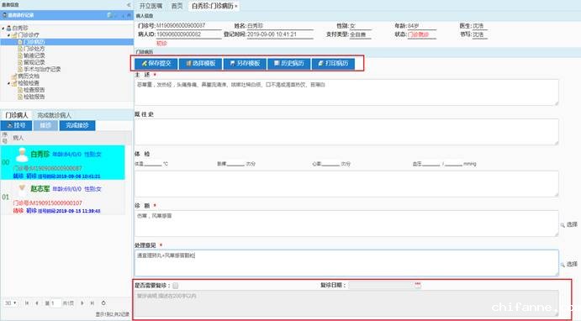Select patient 白秀珍 in the list
The image size is (581, 321).
[62, 162]
